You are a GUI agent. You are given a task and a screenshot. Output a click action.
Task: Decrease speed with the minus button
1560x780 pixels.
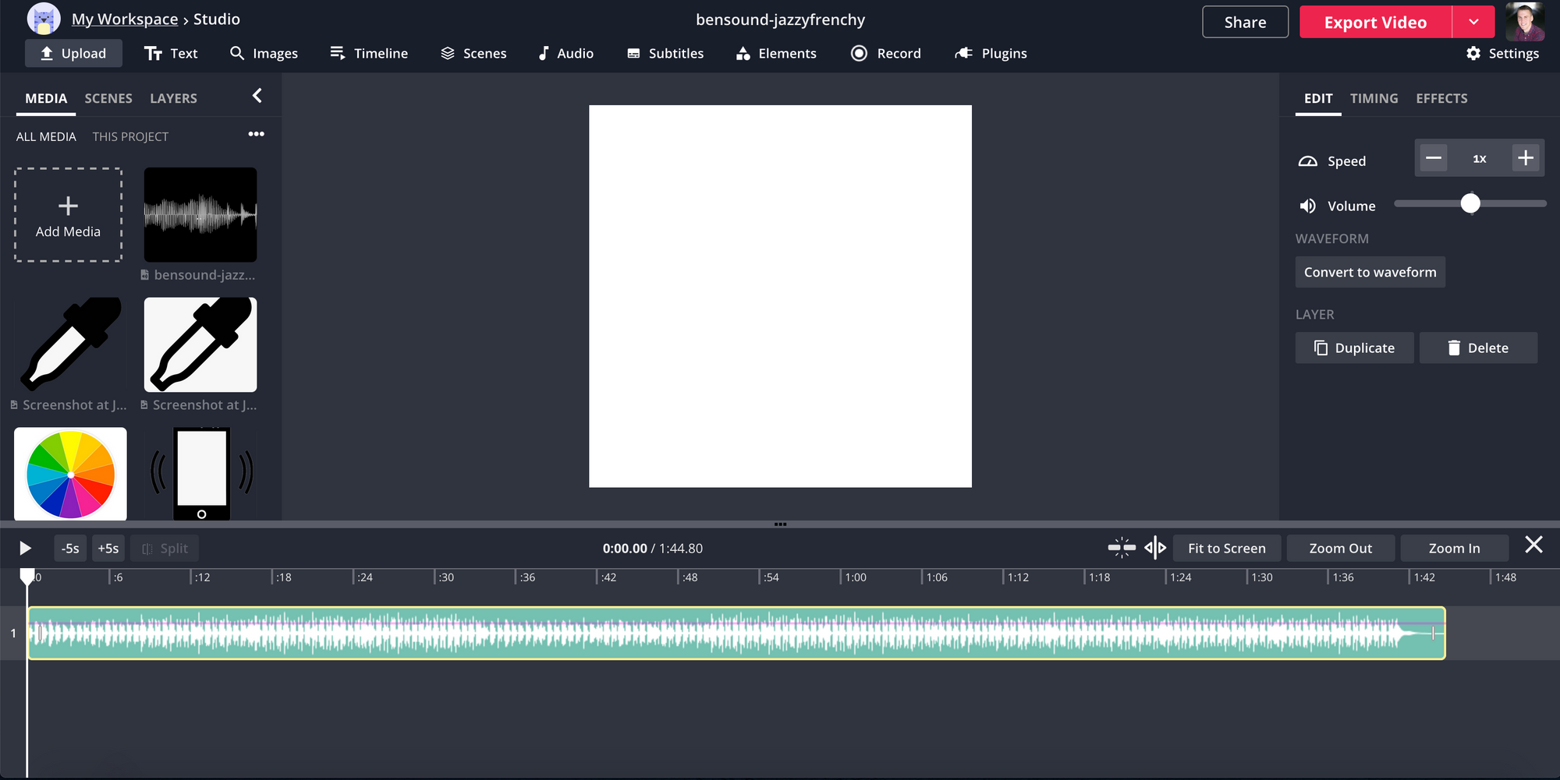click(1433, 158)
